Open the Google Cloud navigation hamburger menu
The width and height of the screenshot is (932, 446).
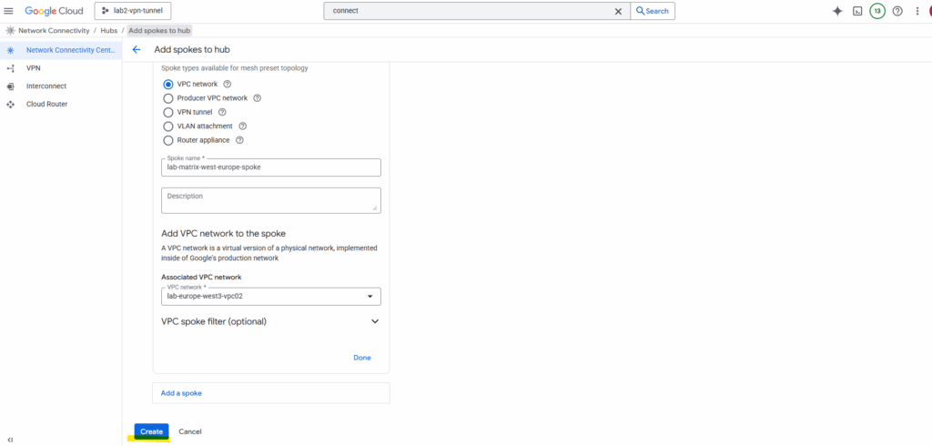(x=8, y=11)
